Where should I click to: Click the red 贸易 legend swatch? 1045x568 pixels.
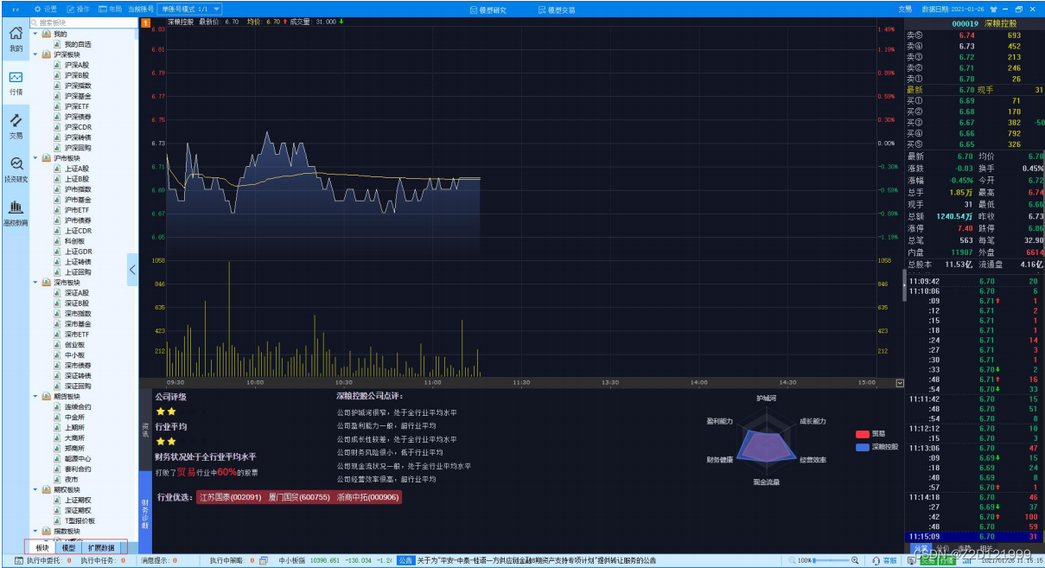862,434
